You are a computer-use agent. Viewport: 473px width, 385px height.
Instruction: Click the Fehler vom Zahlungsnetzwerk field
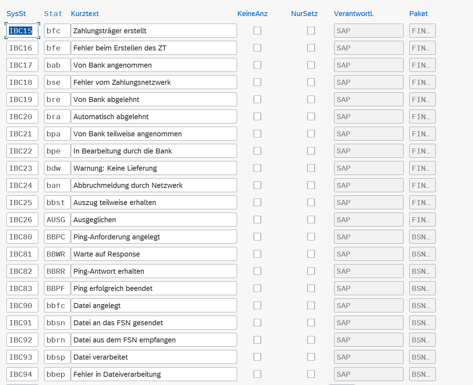[154, 82]
